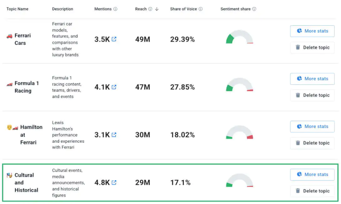Image resolution: width=341 pixels, height=204 pixels.
Task: Click the 29M reach value
Action: point(143,182)
